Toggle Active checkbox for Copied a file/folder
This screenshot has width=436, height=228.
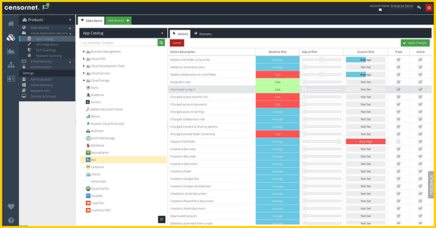click(x=420, y=142)
